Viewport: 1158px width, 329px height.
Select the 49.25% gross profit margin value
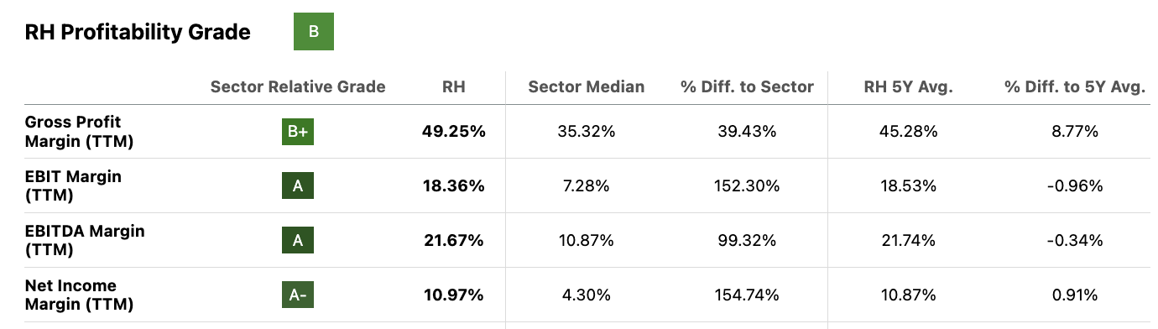(454, 132)
